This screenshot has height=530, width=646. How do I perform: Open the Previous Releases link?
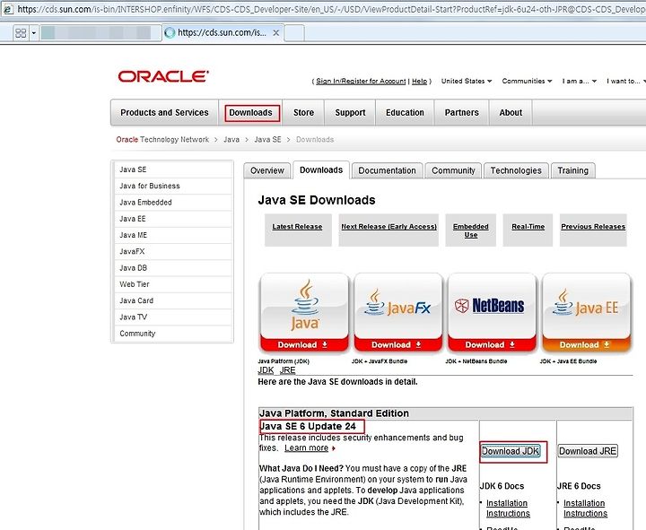pos(593,227)
